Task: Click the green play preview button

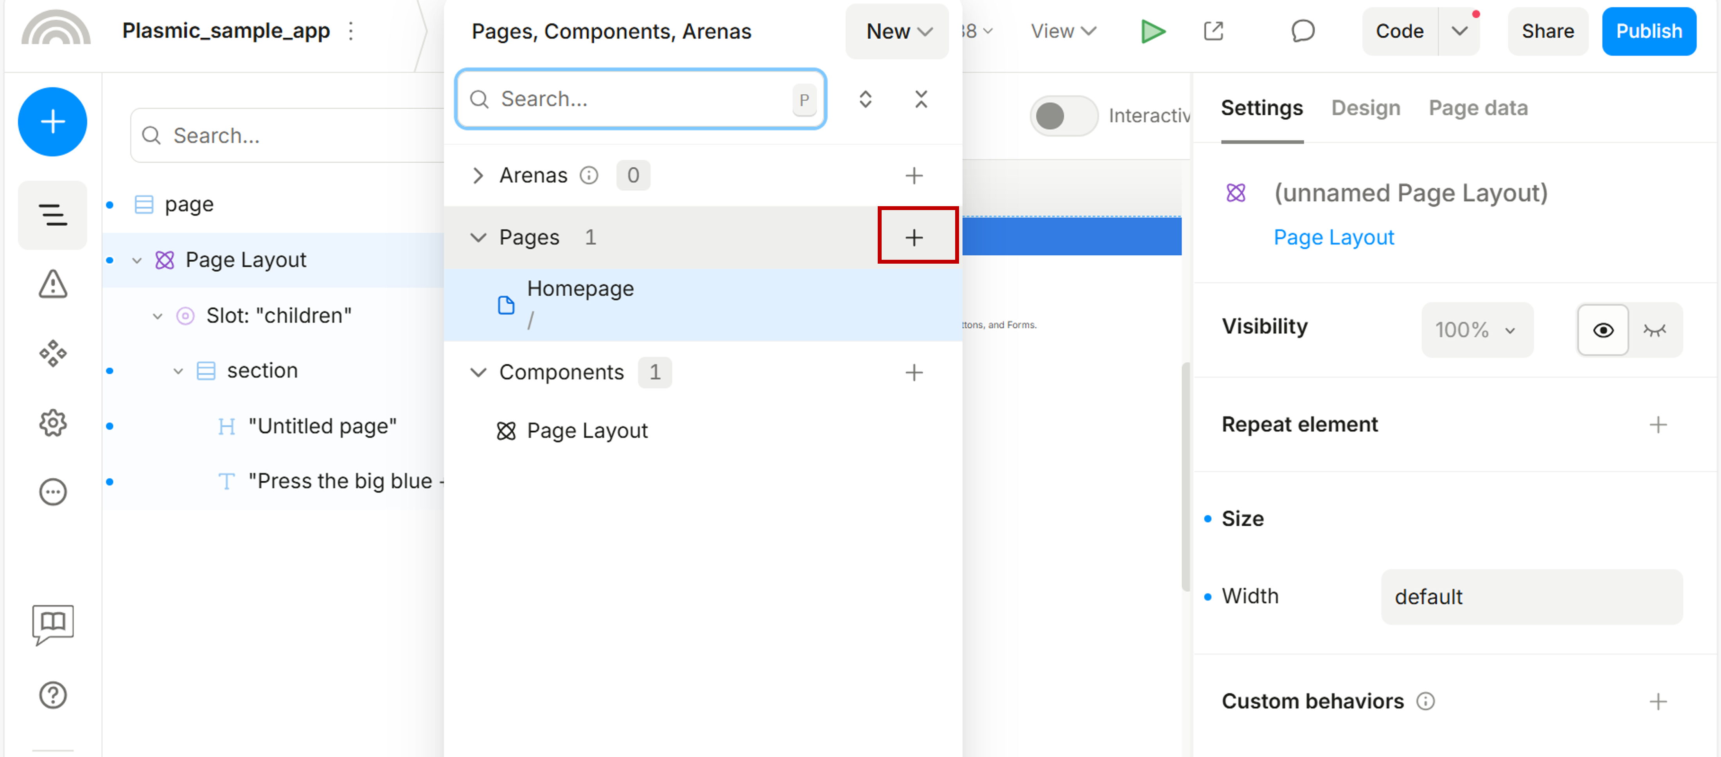Action: point(1152,31)
